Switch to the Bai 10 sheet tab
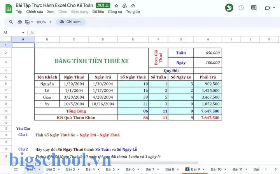280x174 pixels. [x=216, y=169]
